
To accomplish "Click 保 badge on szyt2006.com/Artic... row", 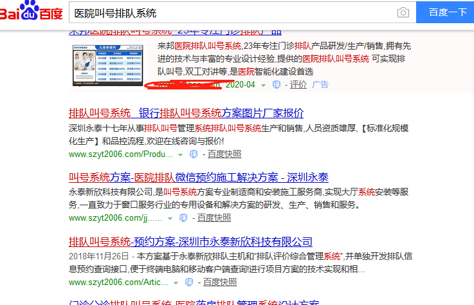I will pyautogui.click(x=189, y=282).
